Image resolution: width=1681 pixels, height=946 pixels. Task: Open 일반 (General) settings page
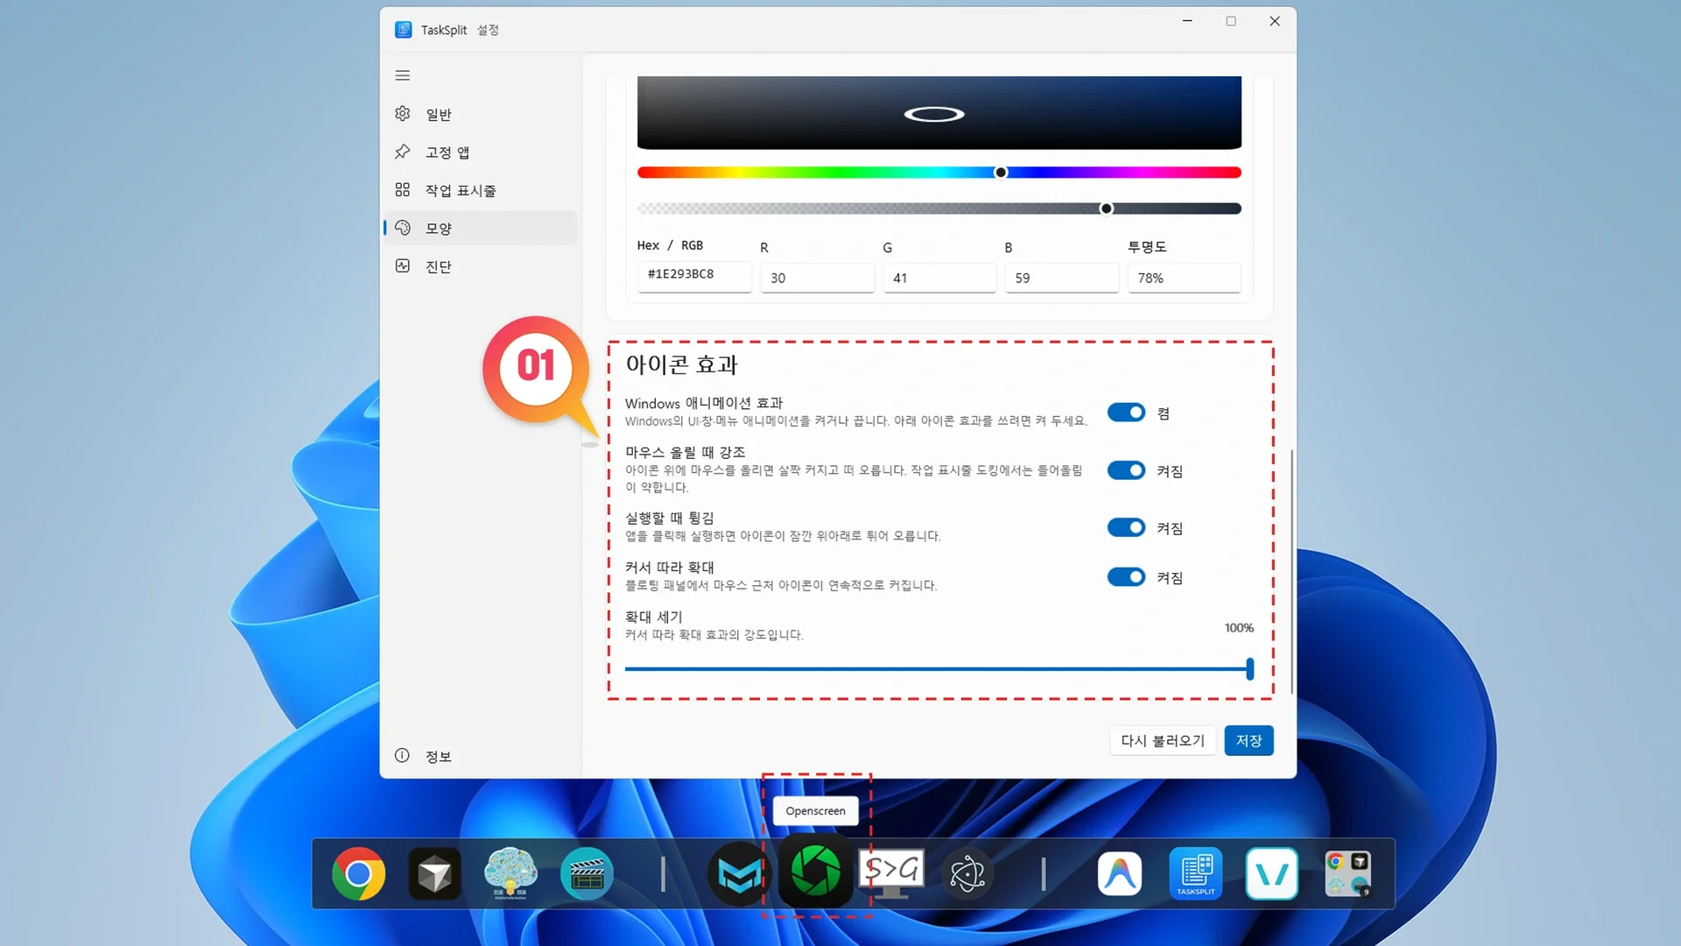pyautogui.click(x=480, y=114)
